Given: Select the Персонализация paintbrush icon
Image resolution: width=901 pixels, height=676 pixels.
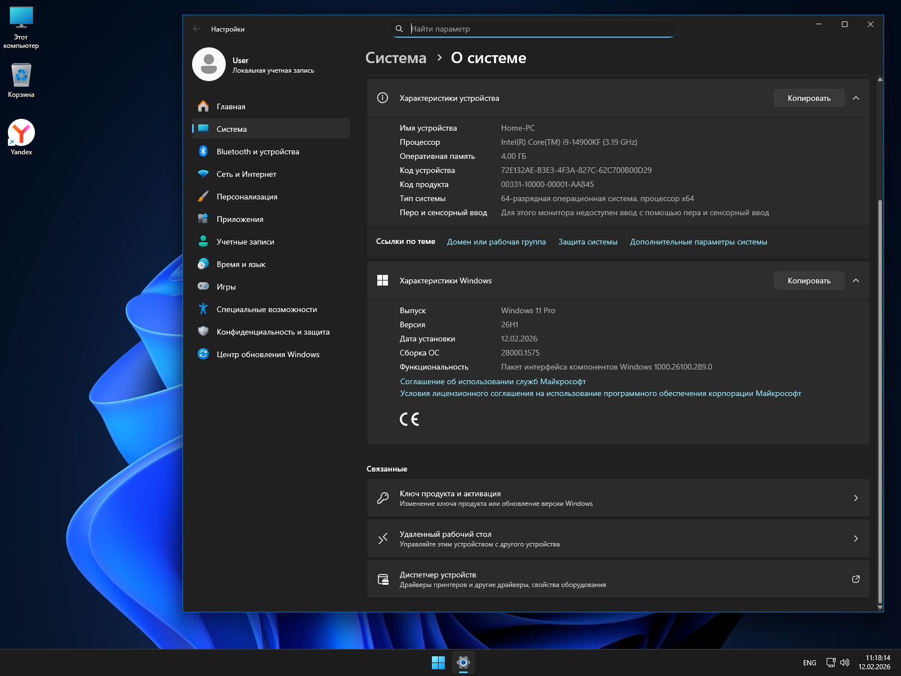Looking at the screenshot, I should [x=203, y=197].
